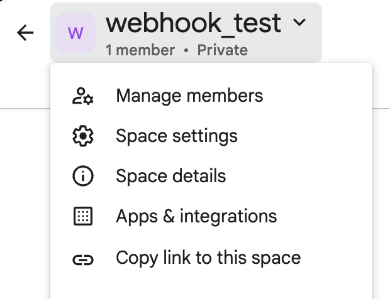This screenshot has width=390, height=299.
Task: Click the Space settings gear icon
Action: click(83, 136)
